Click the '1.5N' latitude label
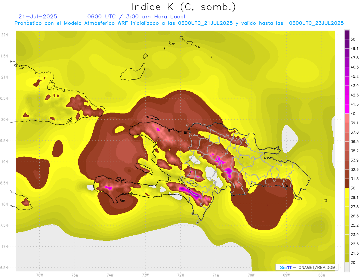361x279 pixels. coord(5,56)
